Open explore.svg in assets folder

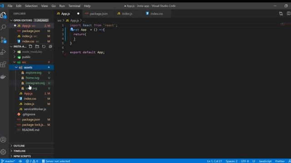(x=31, y=72)
